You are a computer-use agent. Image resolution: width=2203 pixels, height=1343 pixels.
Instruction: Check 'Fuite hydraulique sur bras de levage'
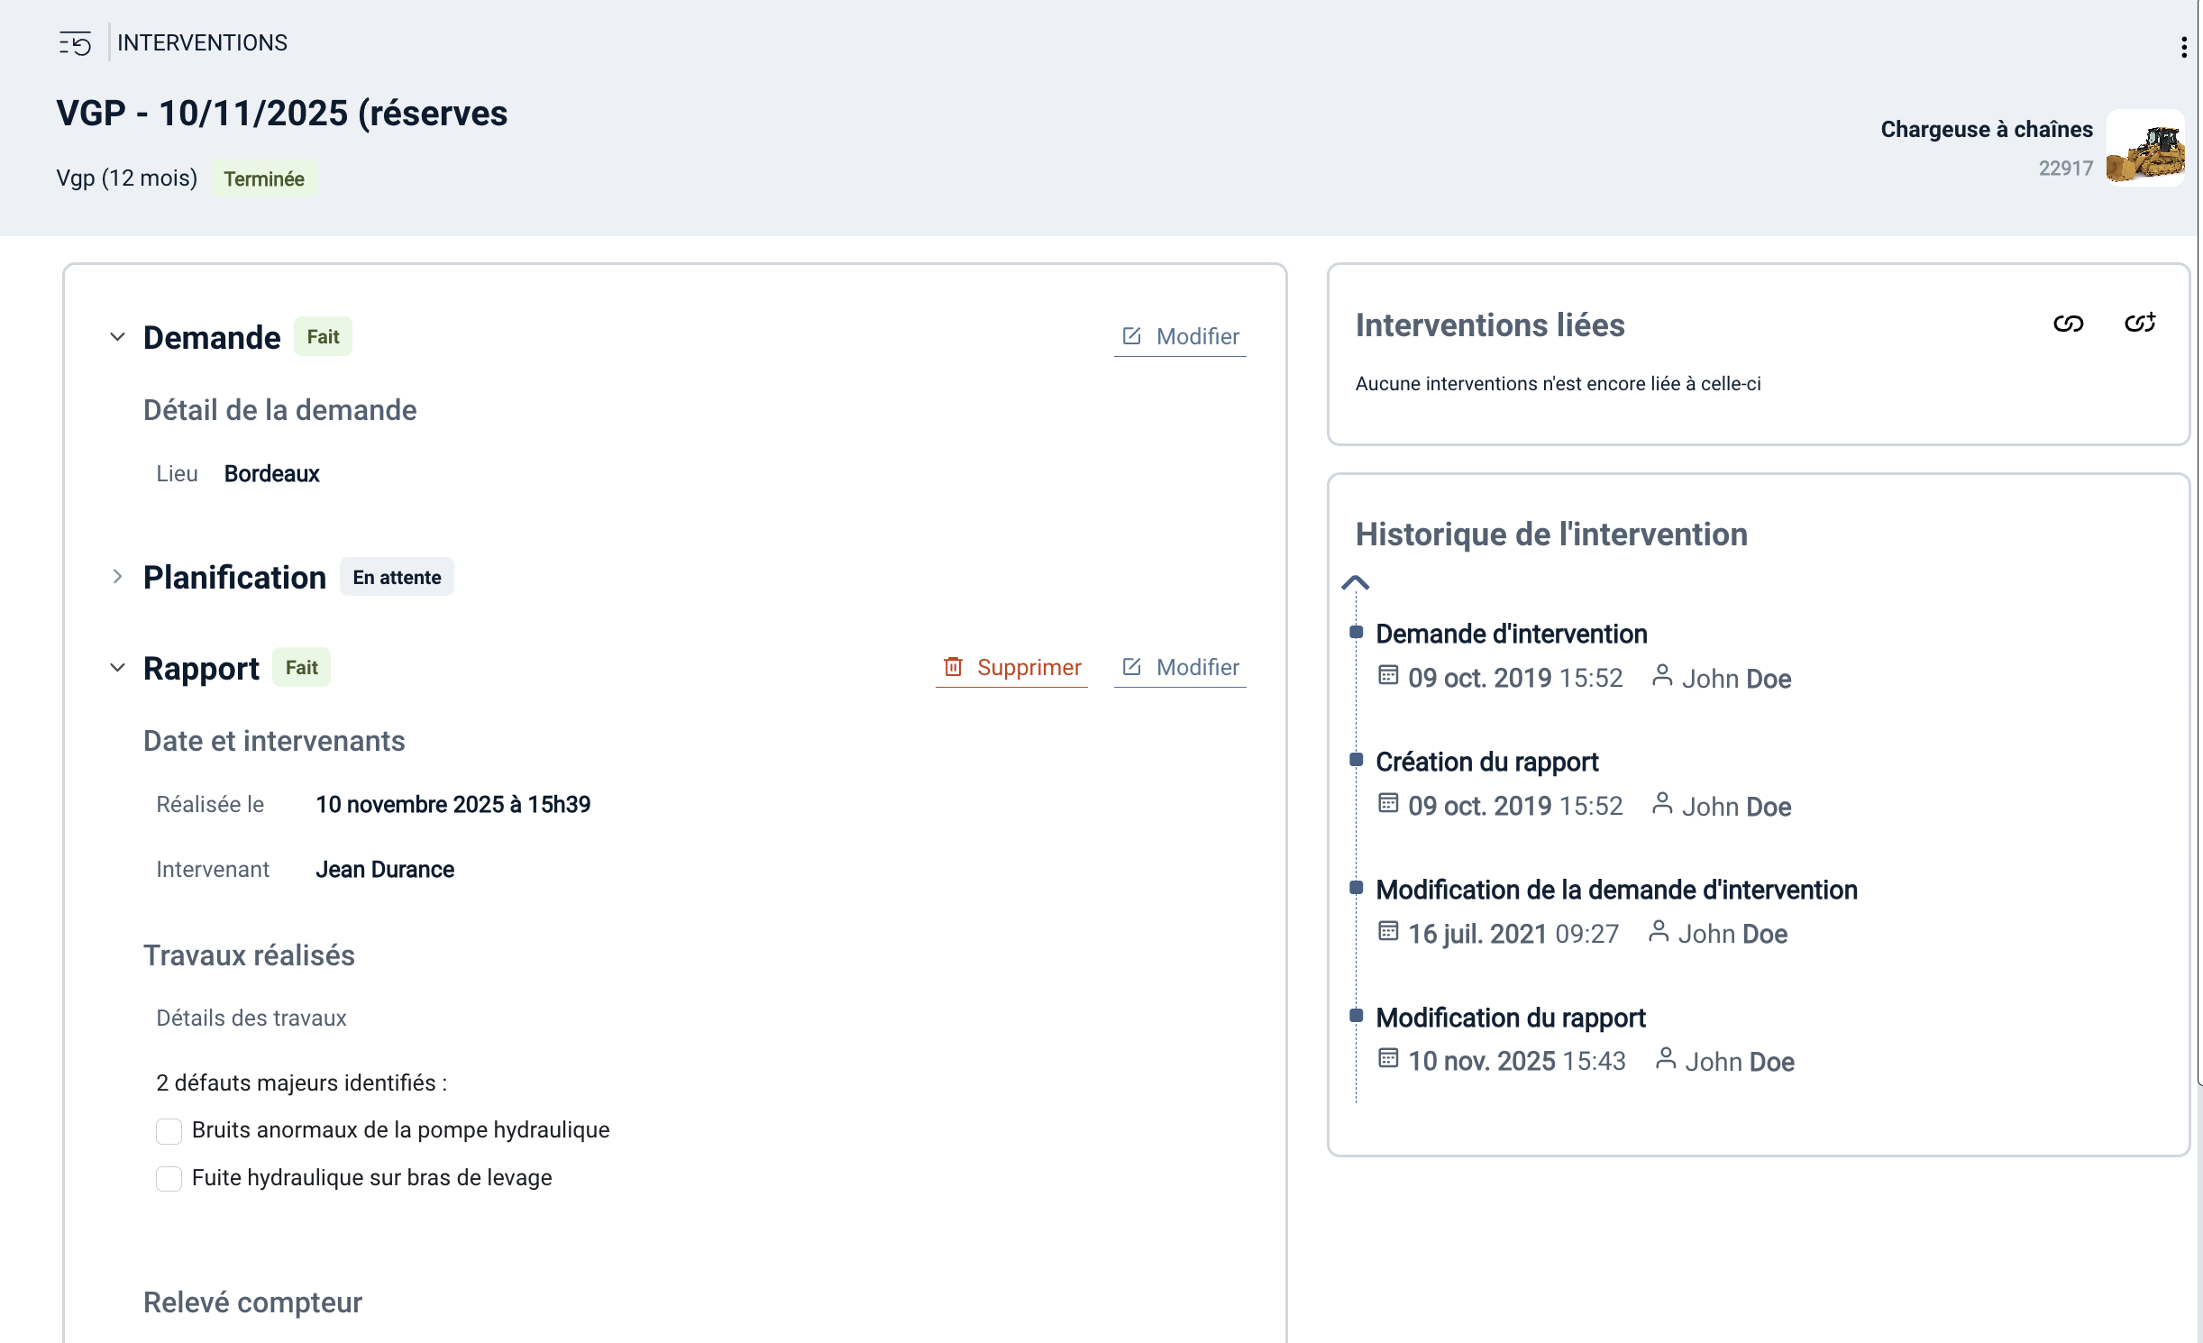click(x=169, y=1179)
